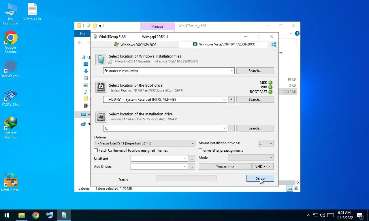Switch Explorer to details view icon
The height and width of the screenshot is (221, 369).
tap(290, 188)
